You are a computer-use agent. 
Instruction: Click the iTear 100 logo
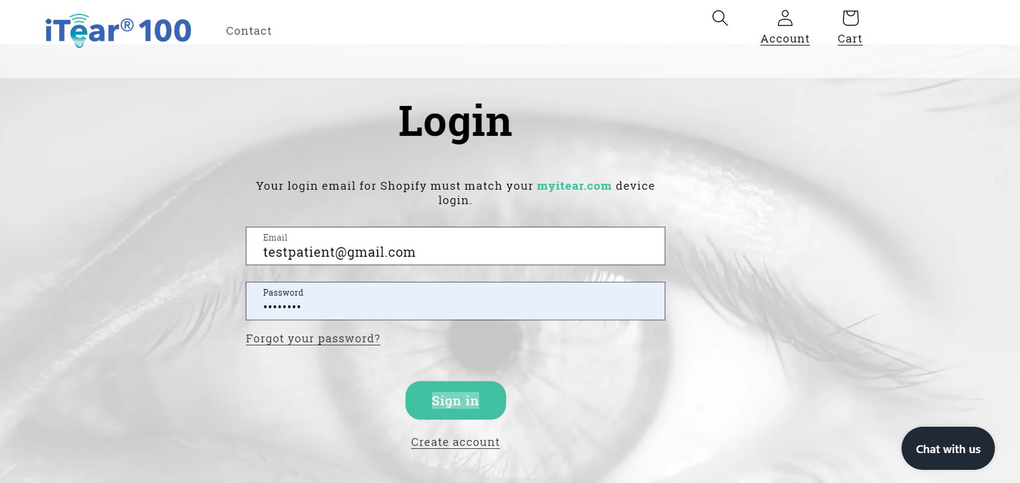118,31
